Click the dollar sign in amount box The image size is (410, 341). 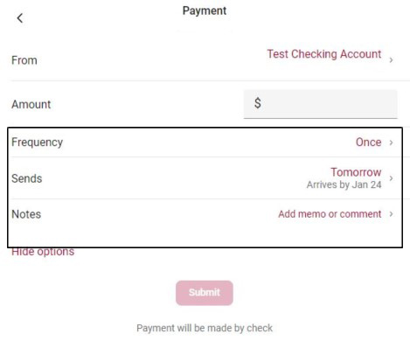point(258,103)
